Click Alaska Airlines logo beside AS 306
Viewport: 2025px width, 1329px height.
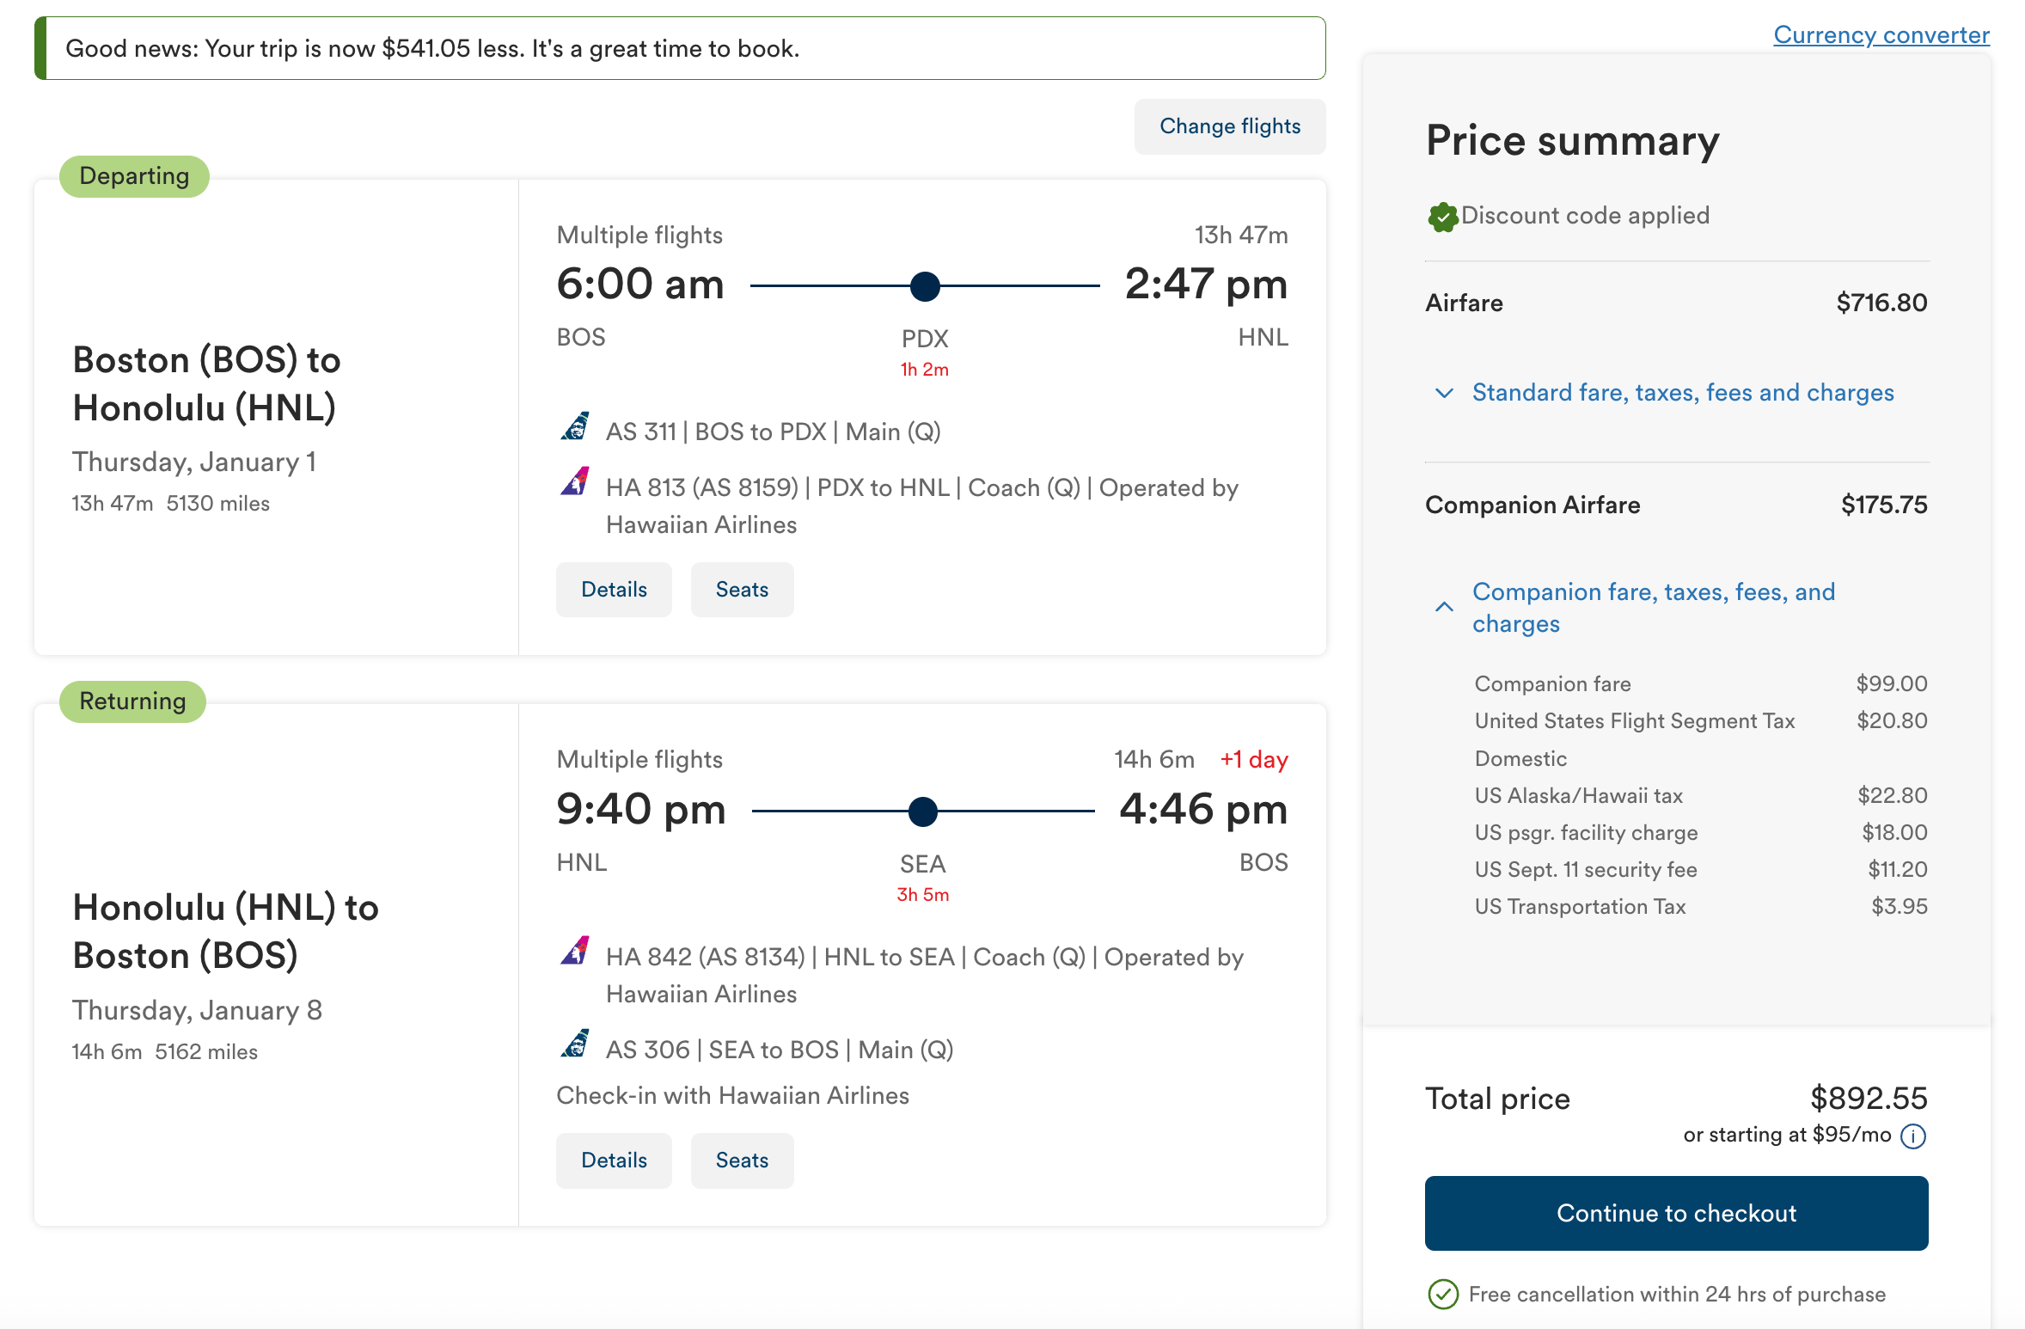pos(575,1044)
